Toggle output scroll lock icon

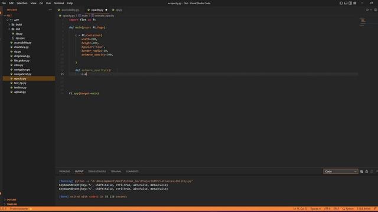[367, 171]
